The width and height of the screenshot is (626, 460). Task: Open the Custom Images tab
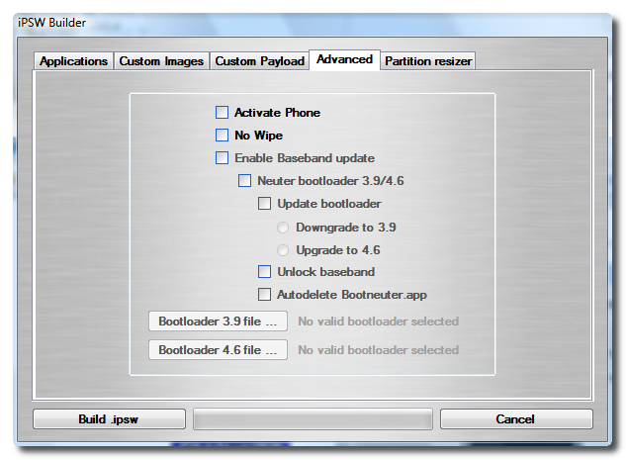pyautogui.click(x=161, y=61)
